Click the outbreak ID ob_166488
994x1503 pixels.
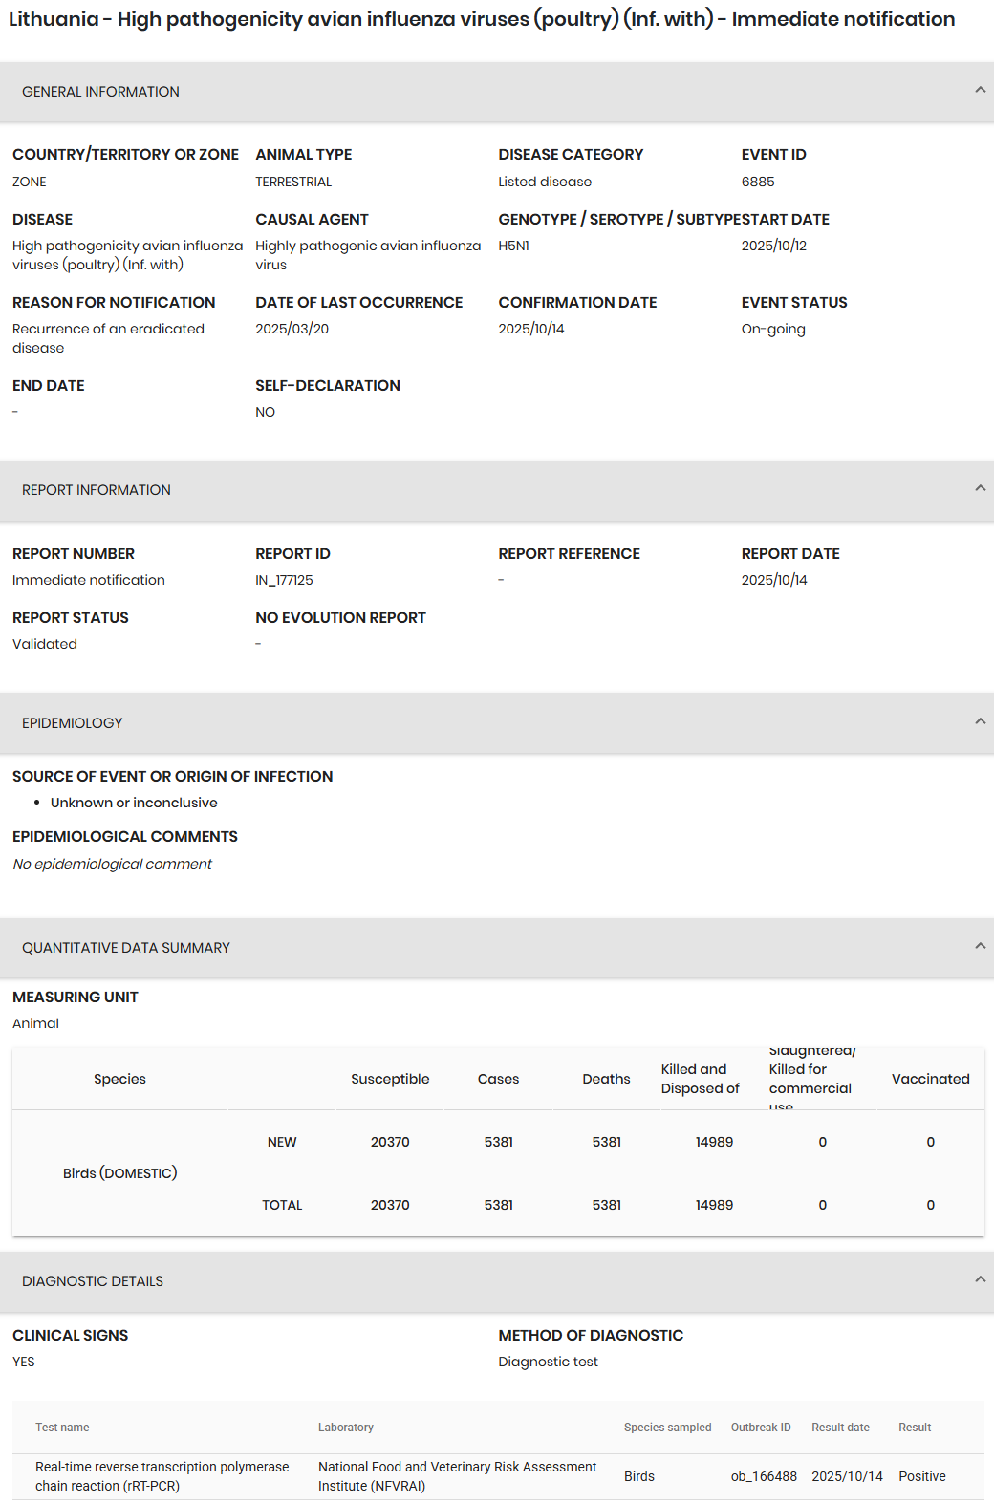(x=764, y=1476)
